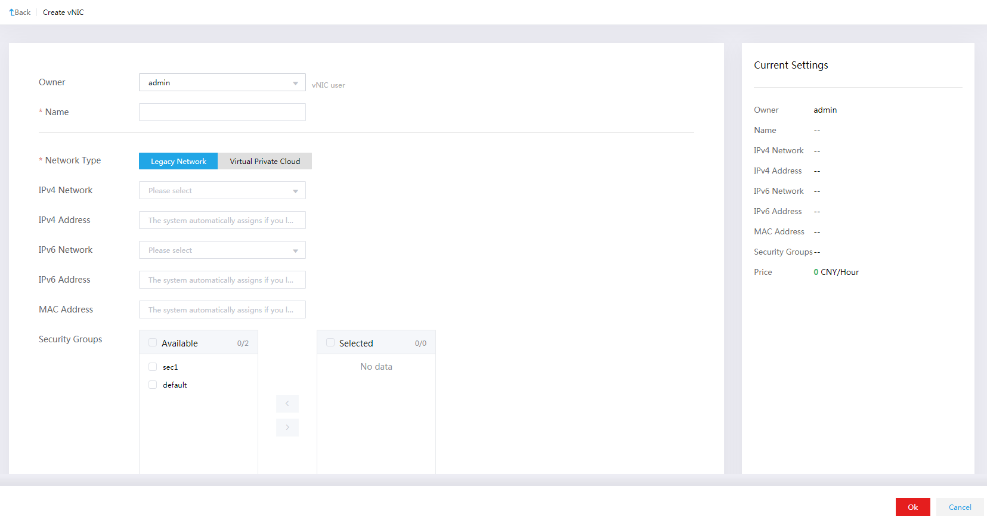Image resolution: width=987 pixels, height=520 pixels.
Task: Focus the IPv4 Address input field
Action: (222, 220)
